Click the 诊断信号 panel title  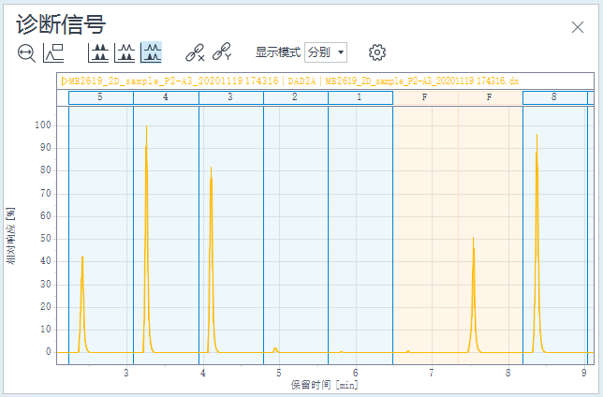[61, 24]
